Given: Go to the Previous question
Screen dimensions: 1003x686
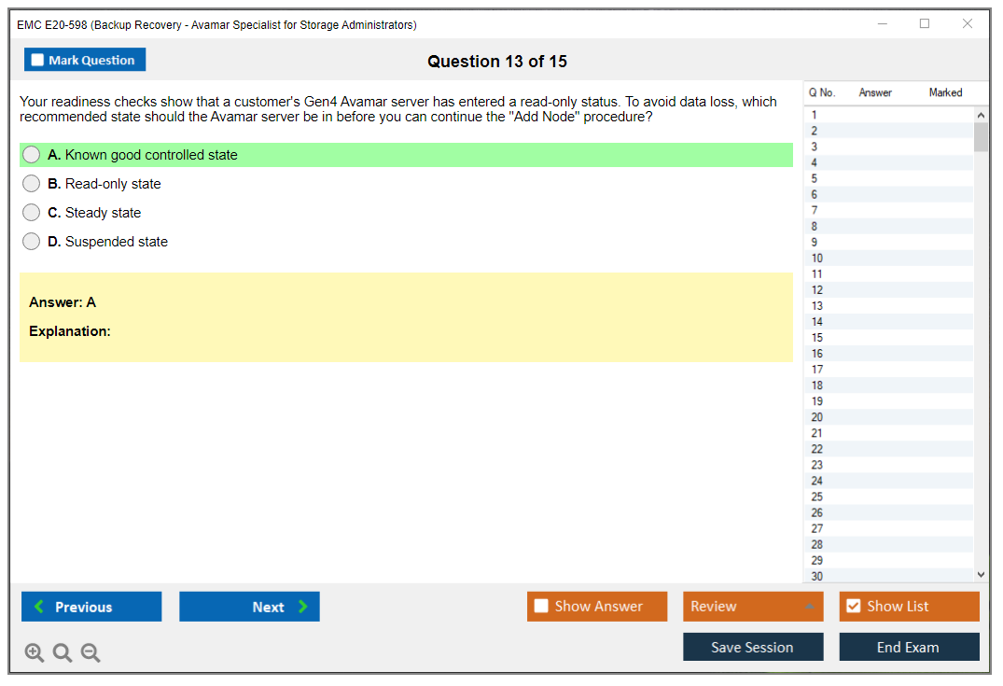Looking at the screenshot, I should pos(91,607).
